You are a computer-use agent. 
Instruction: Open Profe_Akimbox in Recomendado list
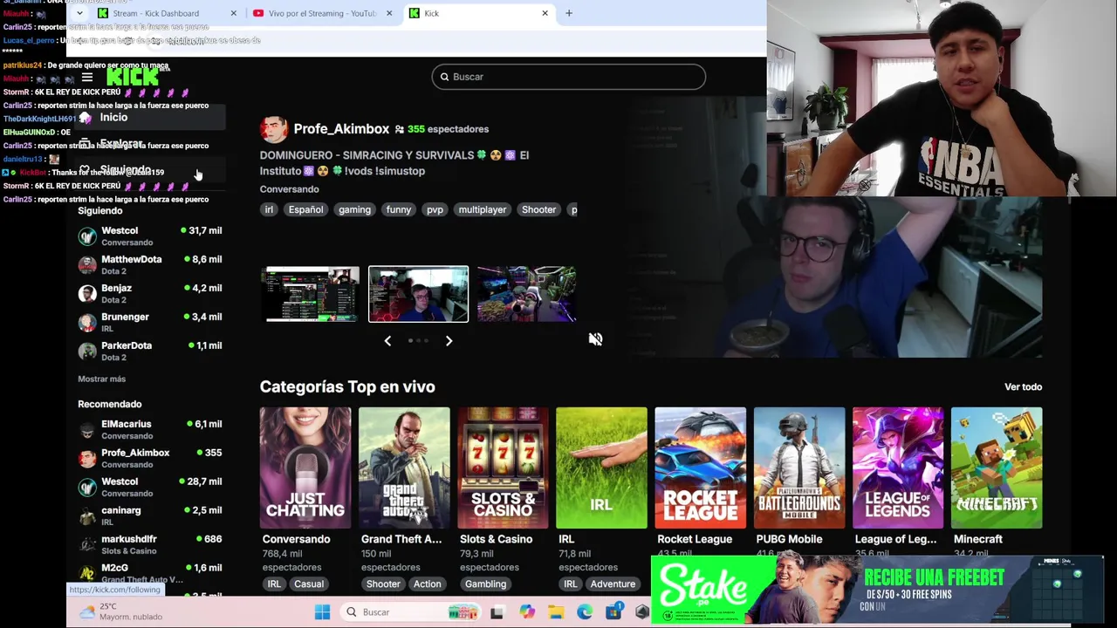(x=150, y=458)
